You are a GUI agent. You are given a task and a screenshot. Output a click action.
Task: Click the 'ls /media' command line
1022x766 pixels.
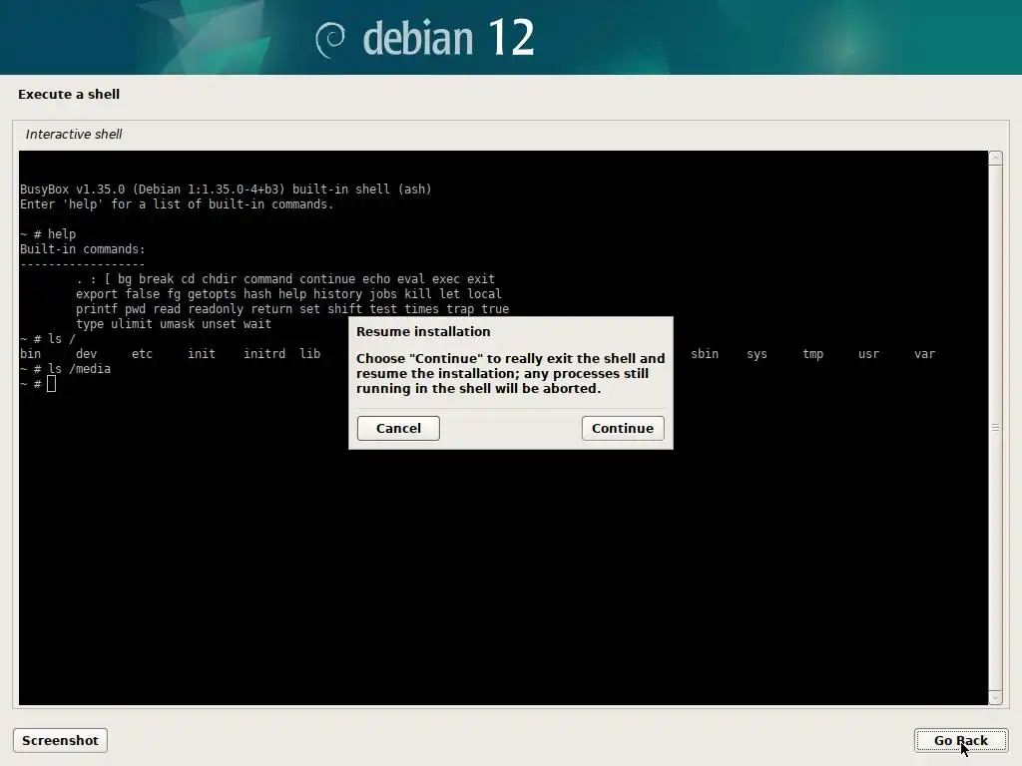[65, 369]
